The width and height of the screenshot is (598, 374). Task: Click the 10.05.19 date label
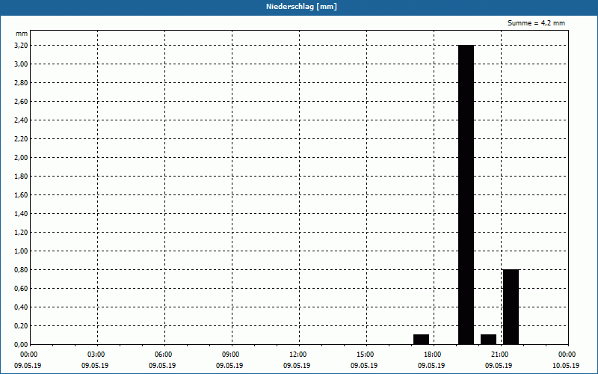tap(566, 366)
